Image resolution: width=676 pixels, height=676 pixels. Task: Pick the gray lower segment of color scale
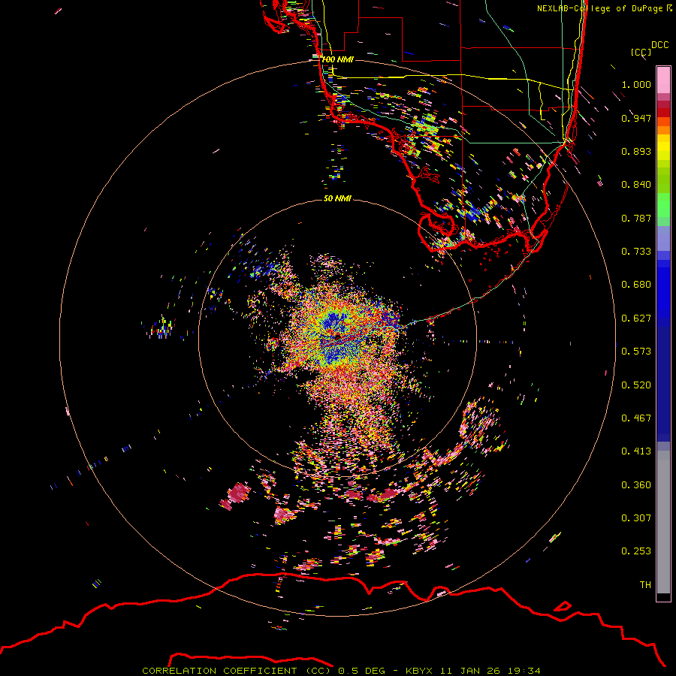point(663,522)
